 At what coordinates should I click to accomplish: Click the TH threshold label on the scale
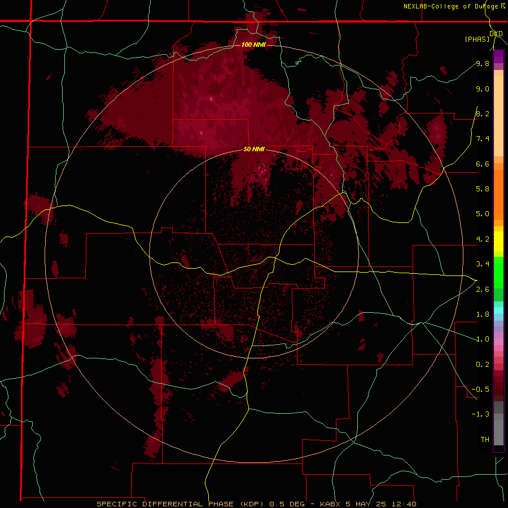pyautogui.click(x=485, y=440)
